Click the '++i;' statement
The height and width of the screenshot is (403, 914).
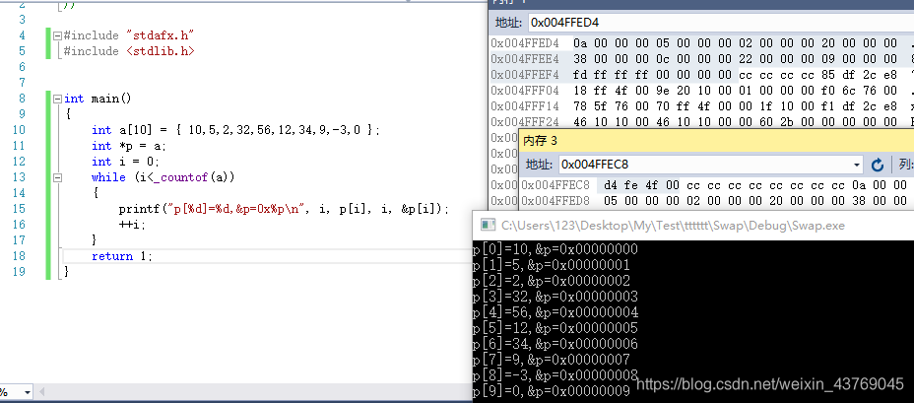132,225
